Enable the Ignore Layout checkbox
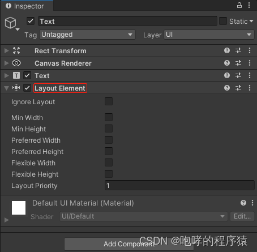Screen dimensions: 257x252 109,101
